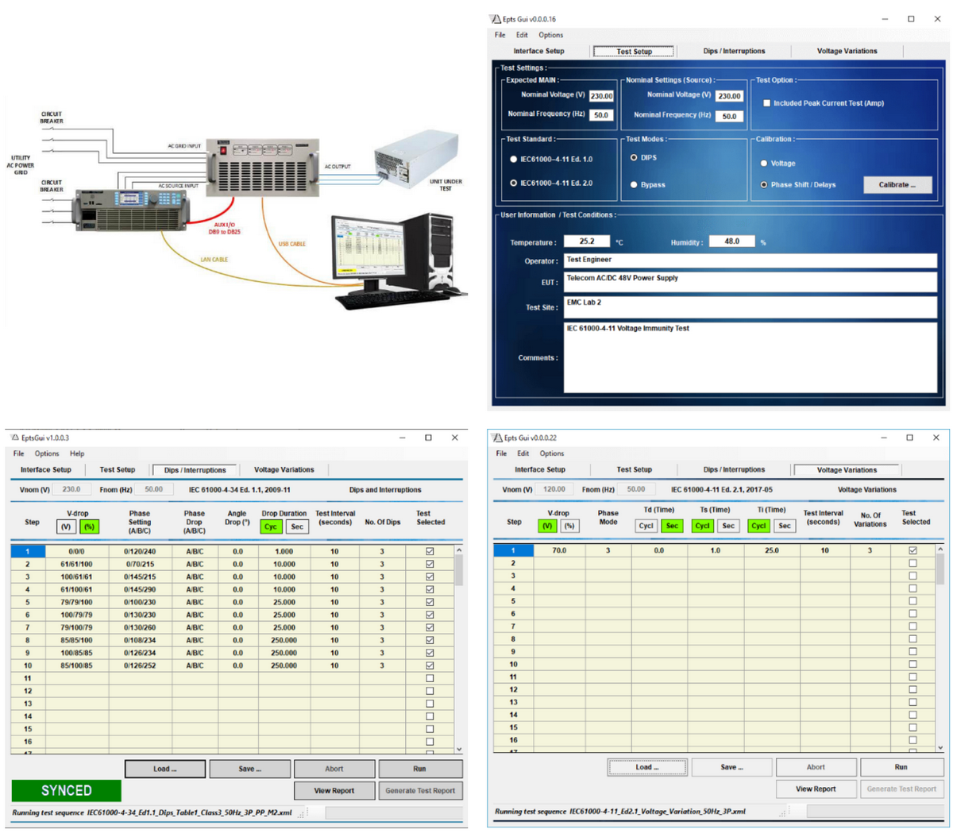Choose the DIPS test mode option
Screen dimensions: 953x837
(x=634, y=158)
